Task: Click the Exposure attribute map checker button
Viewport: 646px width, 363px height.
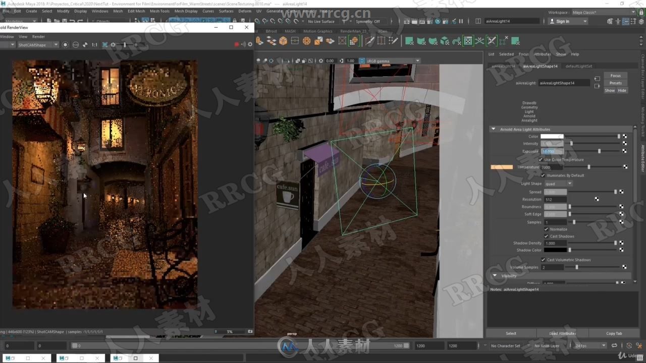Action: pos(625,151)
